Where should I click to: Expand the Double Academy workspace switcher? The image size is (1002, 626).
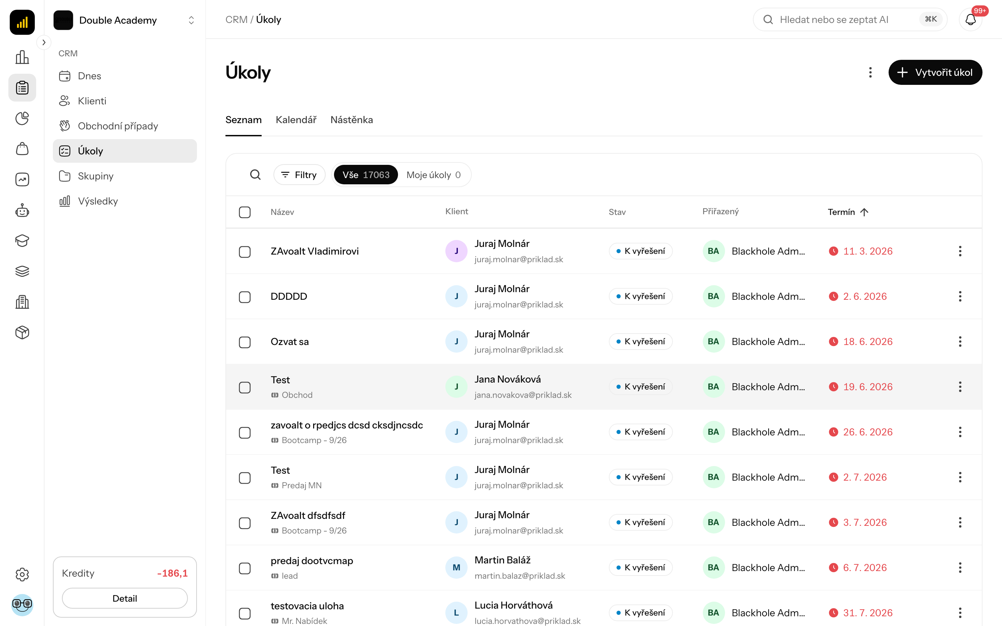point(125,20)
